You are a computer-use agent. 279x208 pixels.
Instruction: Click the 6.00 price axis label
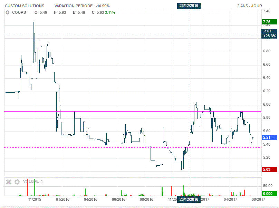[x=267, y=105]
